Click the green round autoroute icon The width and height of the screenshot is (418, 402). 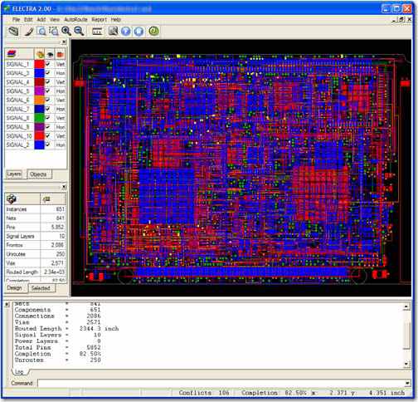(153, 31)
